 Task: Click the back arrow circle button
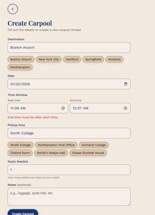[13, 9]
